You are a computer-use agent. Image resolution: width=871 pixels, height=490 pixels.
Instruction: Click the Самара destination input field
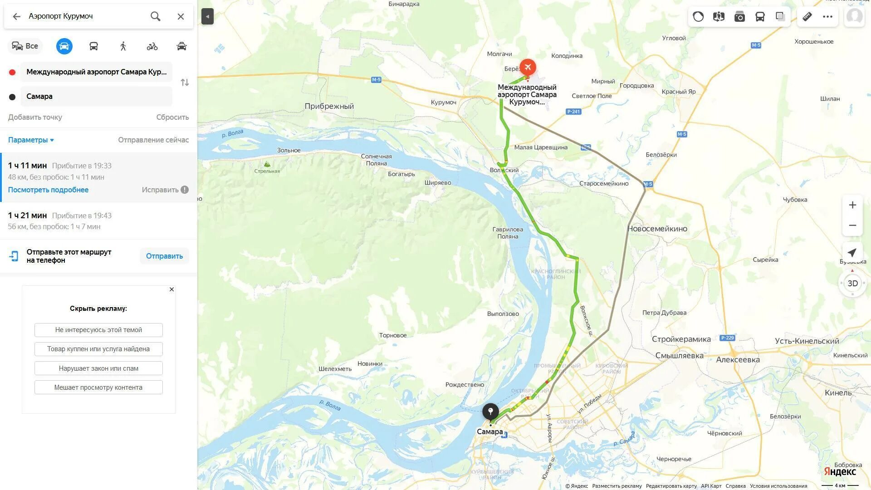point(96,96)
